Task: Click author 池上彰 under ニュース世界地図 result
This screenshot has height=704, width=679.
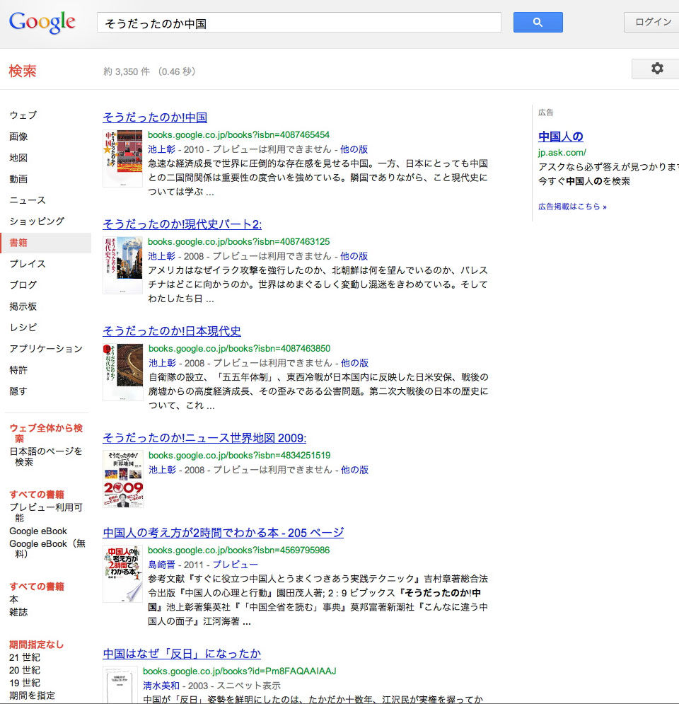Action: pyautogui.click(x=162, y=470)
